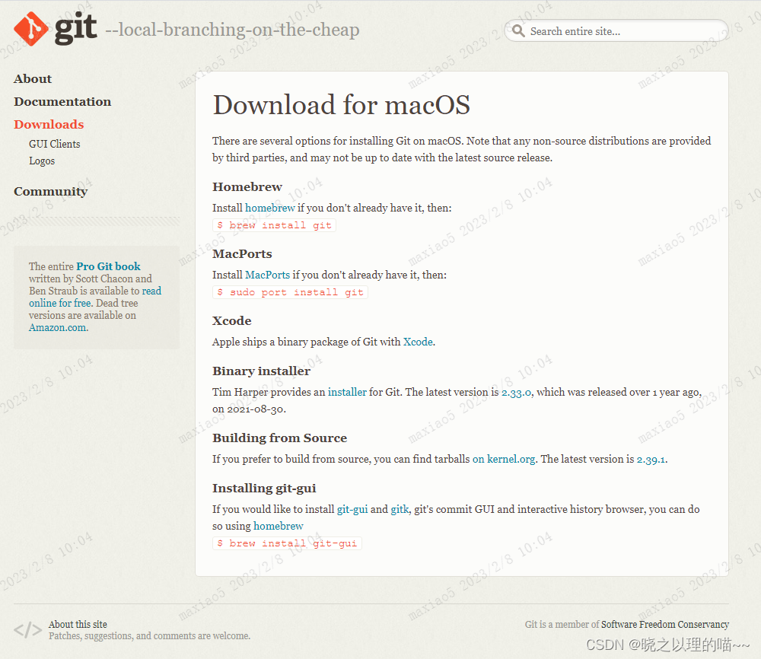Open the on kernel.org tarballs link

(x=504, y=459)
